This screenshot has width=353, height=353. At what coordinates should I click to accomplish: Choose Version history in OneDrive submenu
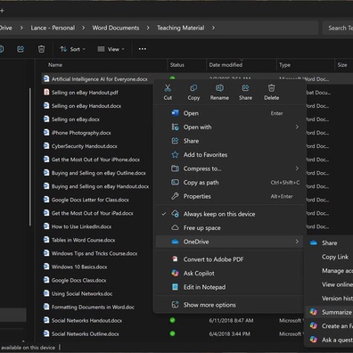[x=329, y=298]
